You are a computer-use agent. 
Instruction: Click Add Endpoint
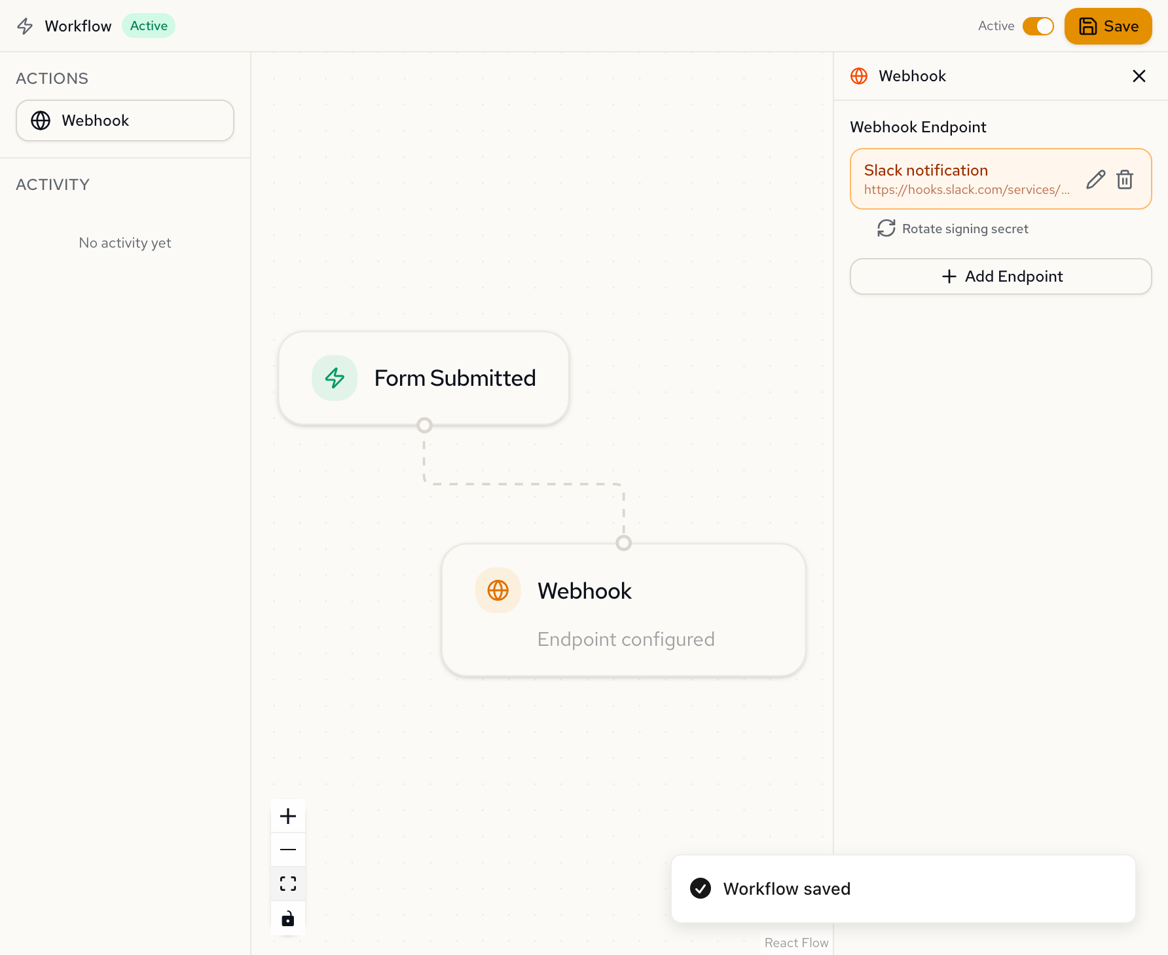(x=1000, y=276)
